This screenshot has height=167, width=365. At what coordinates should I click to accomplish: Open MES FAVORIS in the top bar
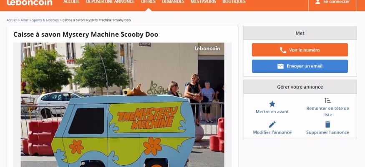203,2
